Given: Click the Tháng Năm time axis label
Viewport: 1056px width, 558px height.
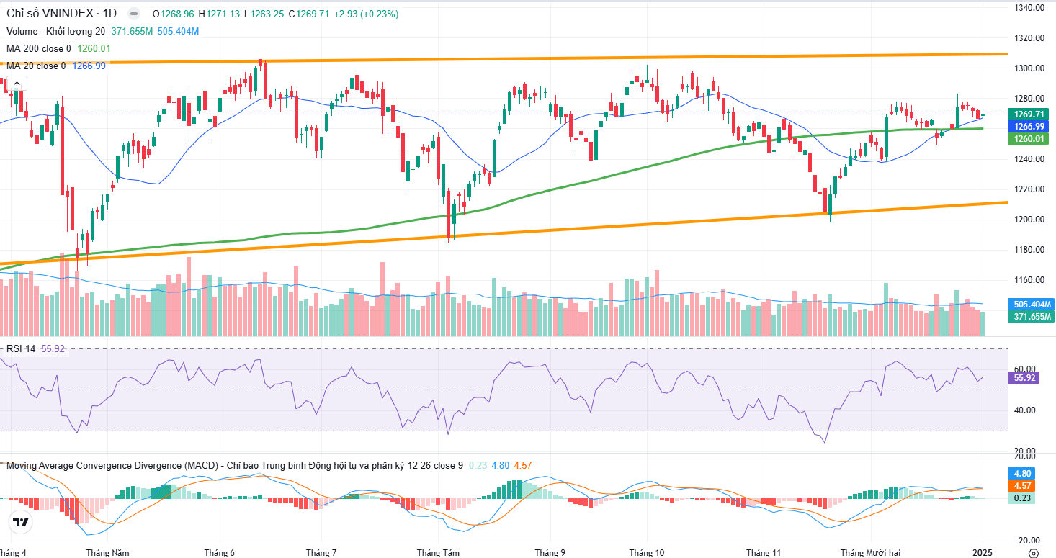Looking at the screenshot, I should point(107,553).
